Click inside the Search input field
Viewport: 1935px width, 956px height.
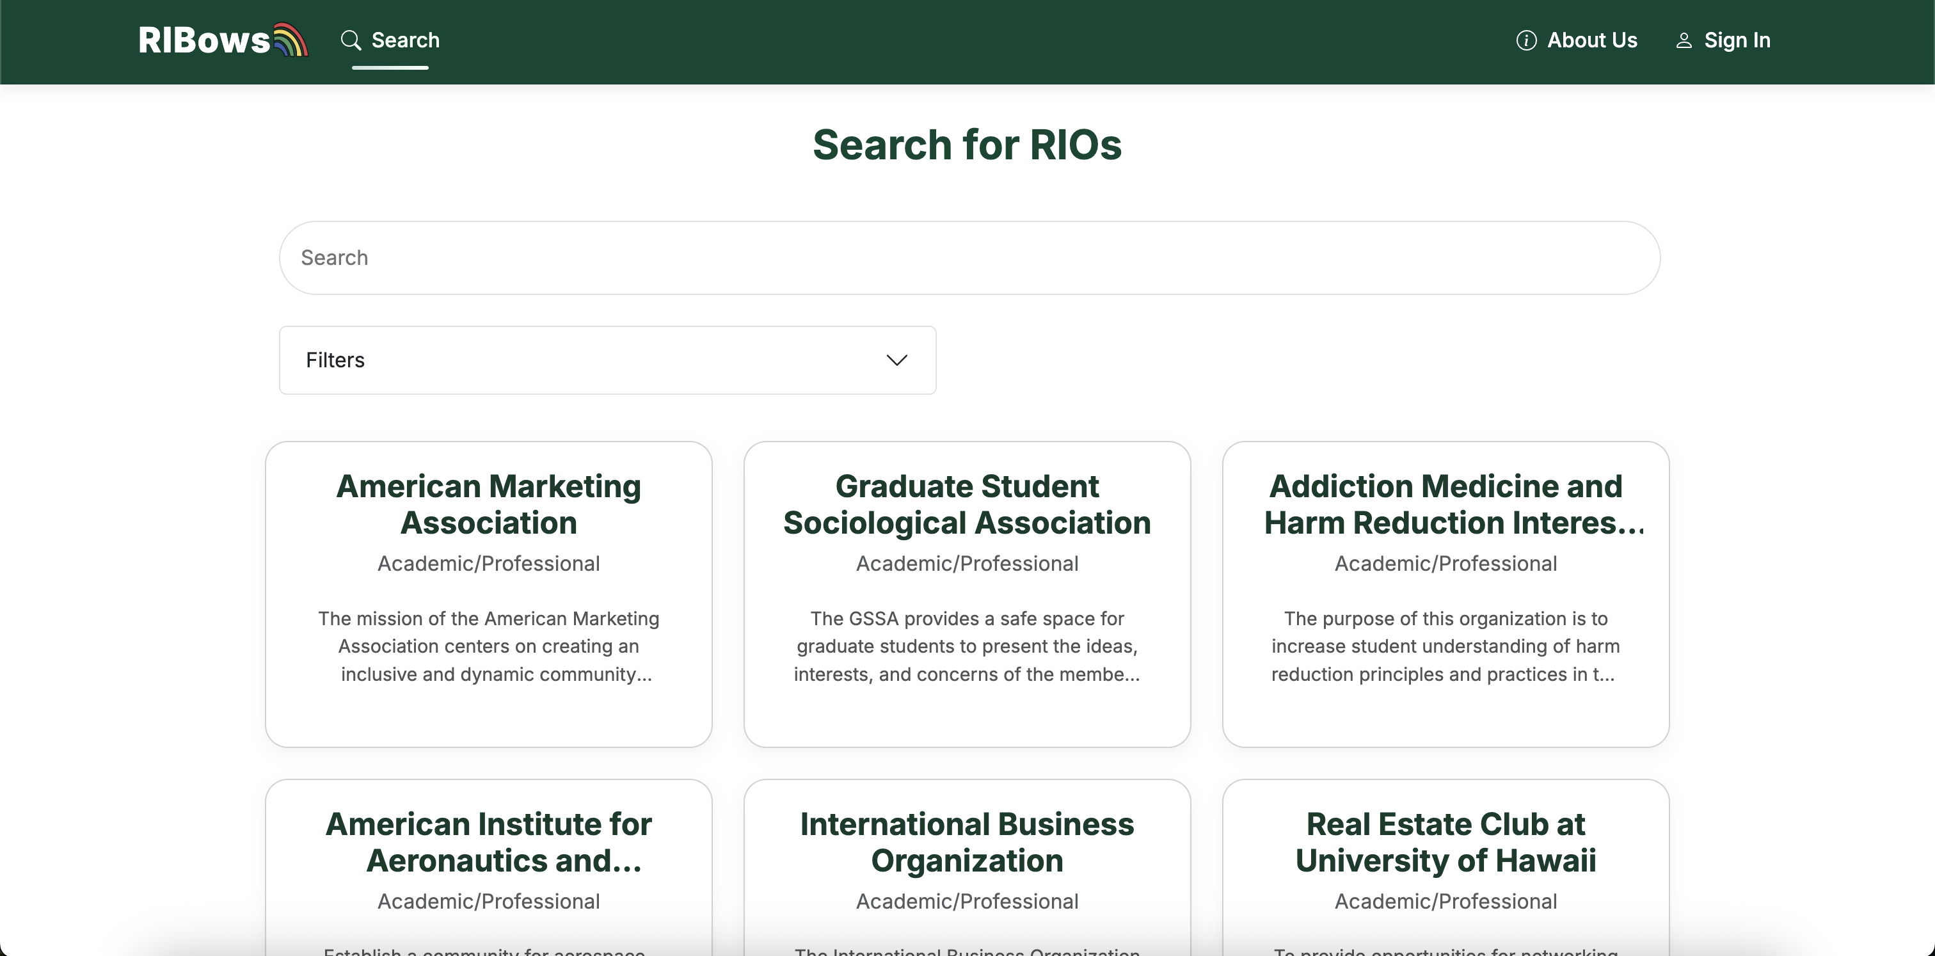click(x=969, y=258)
